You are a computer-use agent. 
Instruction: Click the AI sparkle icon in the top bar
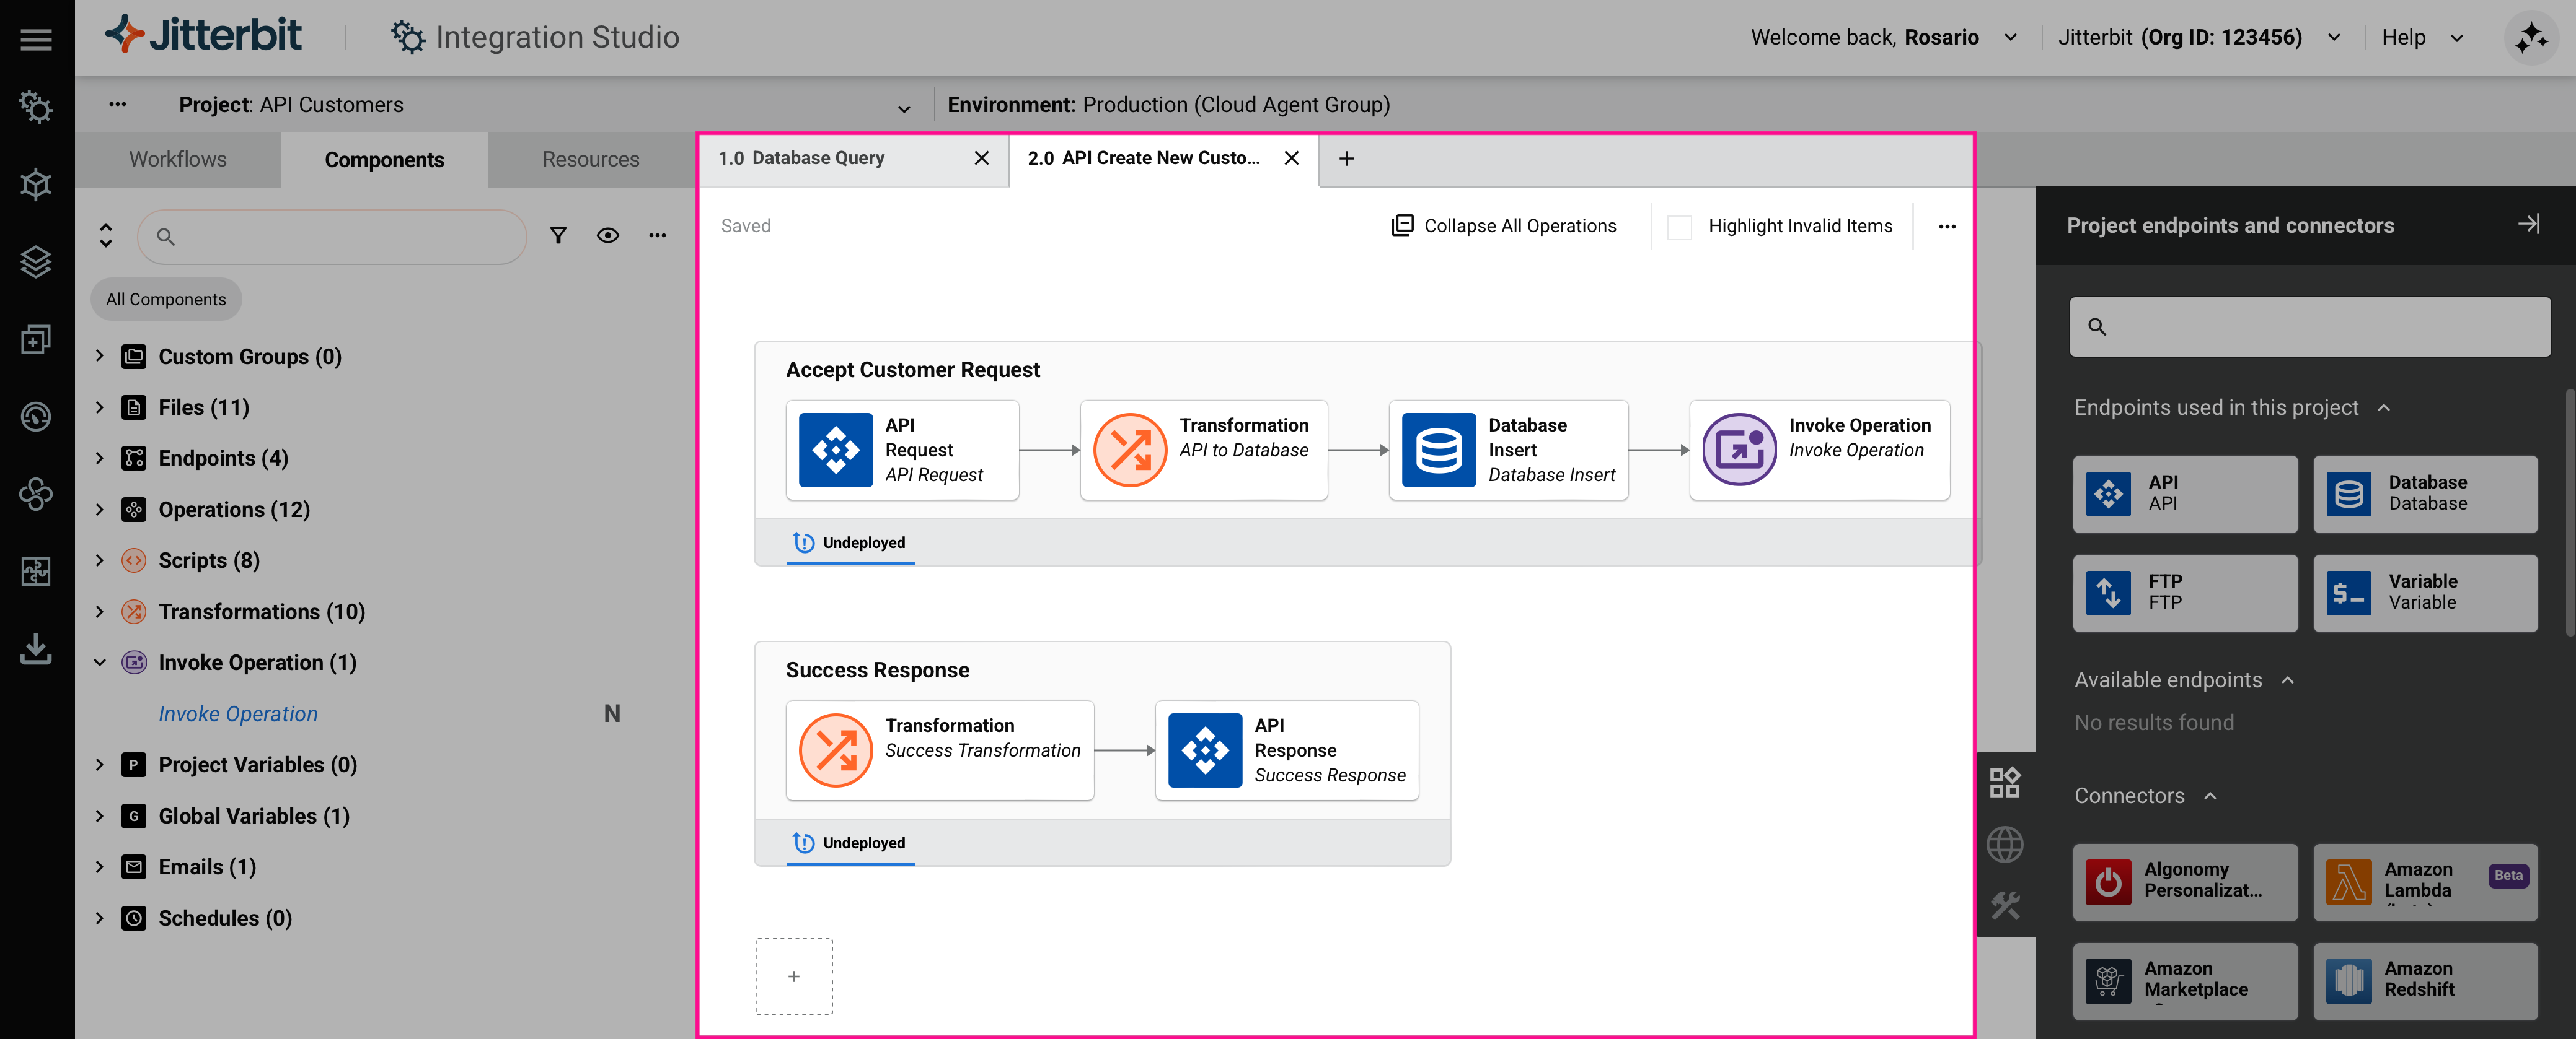click(x=2531, y=37)
